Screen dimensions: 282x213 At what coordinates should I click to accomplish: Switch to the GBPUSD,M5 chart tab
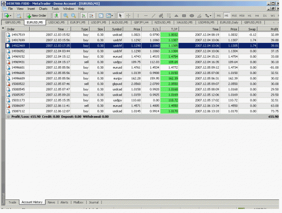point(13,22)
